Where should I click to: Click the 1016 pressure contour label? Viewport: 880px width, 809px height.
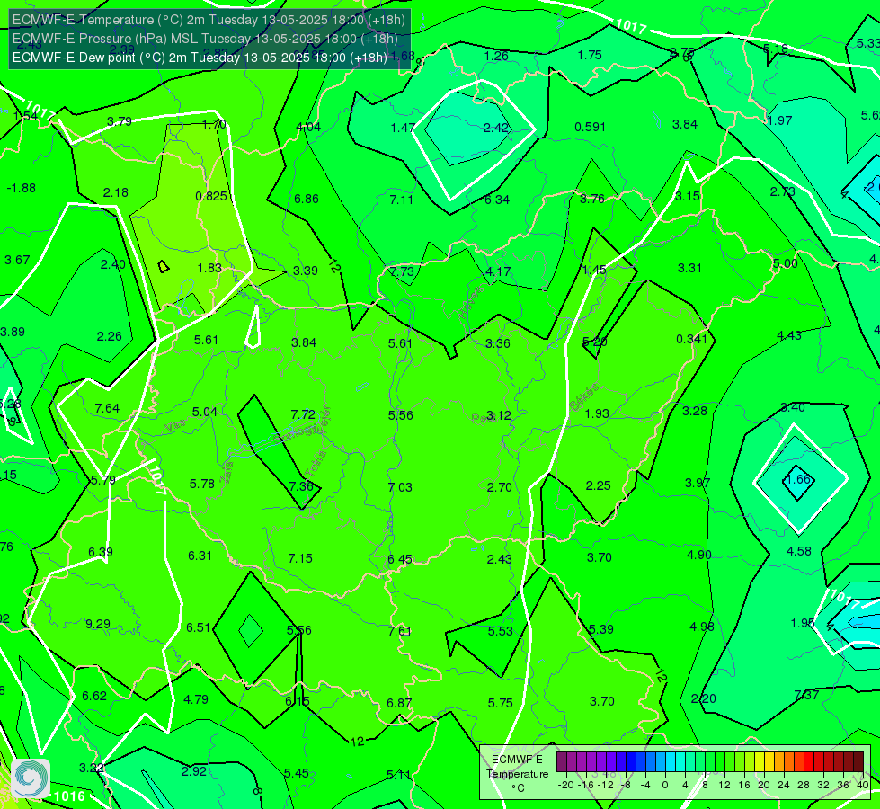tap(69, 796)
